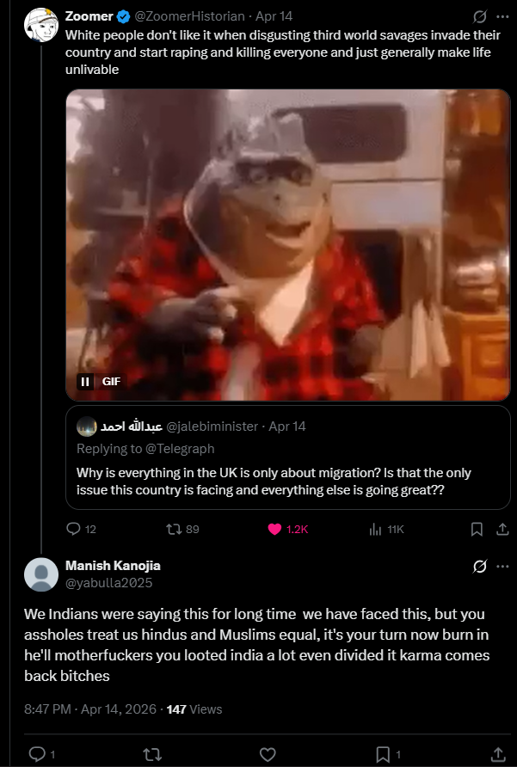This screenshot has width=517, height=767.
Task: Unlike Zoomer's post with 1.2K likes
Action: [x=275, y=529]
